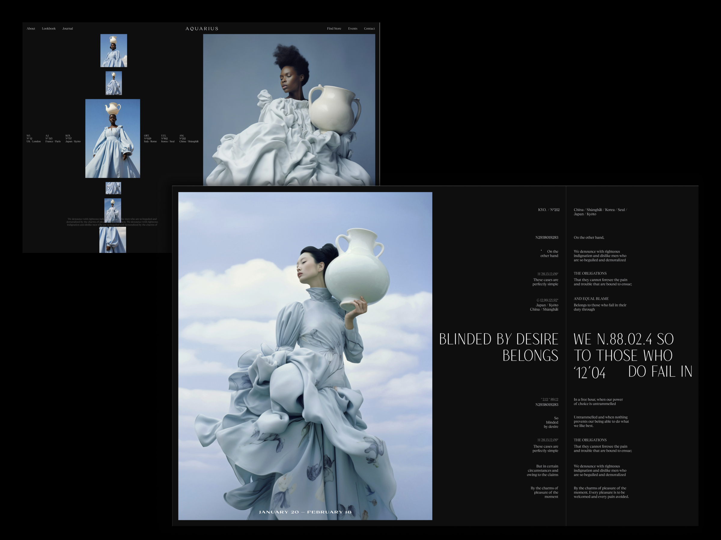Click the AQUARIUS logo in header
The image size is (721, 540).
tap(202, 28)
